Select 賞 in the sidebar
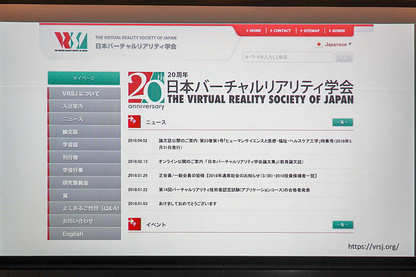Image resolution: width=416 pixels, height=277 pixels. pyautogui.click(x=84, y=195)
